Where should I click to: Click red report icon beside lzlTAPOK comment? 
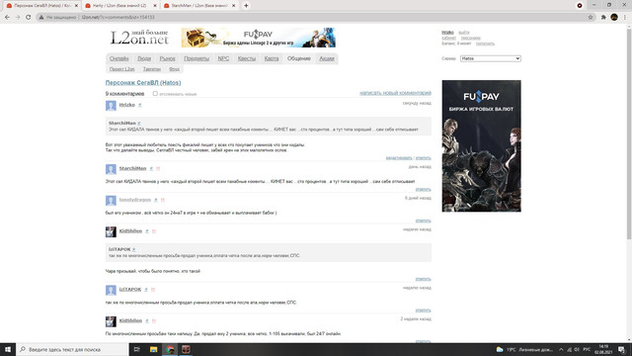[x=153, y=290]
